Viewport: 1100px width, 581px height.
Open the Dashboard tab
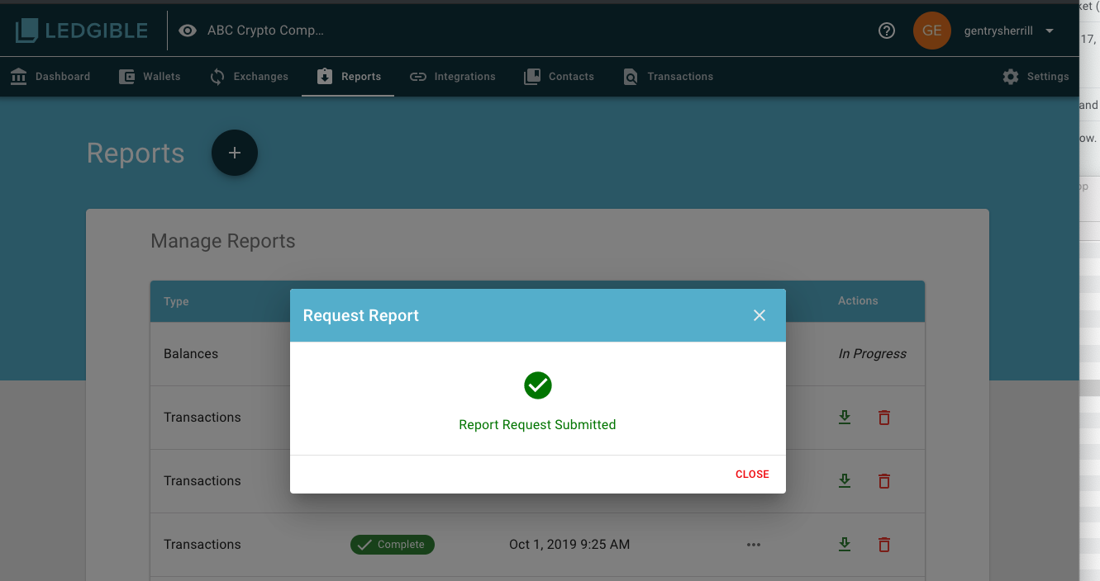pyautogui.click(x=50, y=77)
